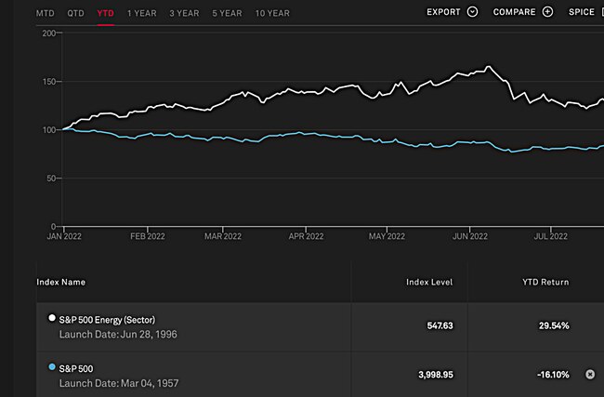The height and width of the screenshot is (397, 604).
Task: Click Launch Date: Mar 04, 1957 text
Action: pyautogui.click(x=119, y=383)
